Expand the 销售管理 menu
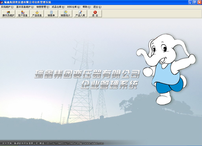This screenshot has width=202, height=146. pos(43,7)
